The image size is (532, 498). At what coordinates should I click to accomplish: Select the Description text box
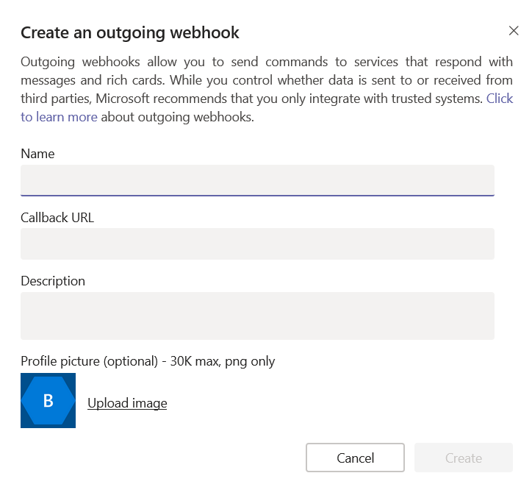click(257, 316)
